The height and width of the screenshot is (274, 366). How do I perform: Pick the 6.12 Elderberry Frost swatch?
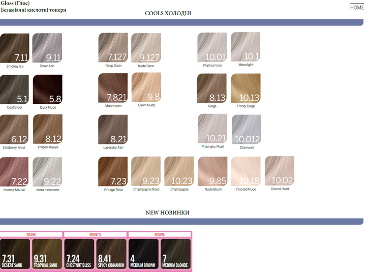[14, 129]
